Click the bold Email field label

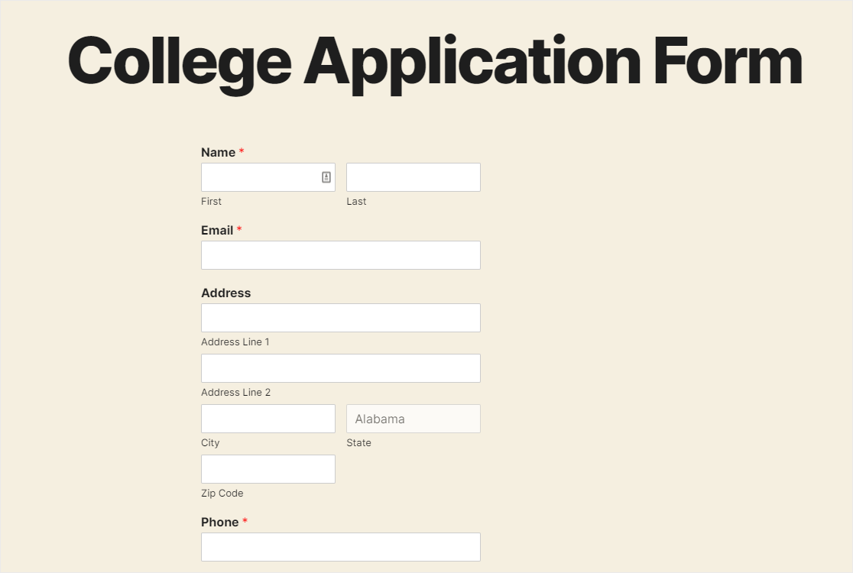tap(217, 231)
